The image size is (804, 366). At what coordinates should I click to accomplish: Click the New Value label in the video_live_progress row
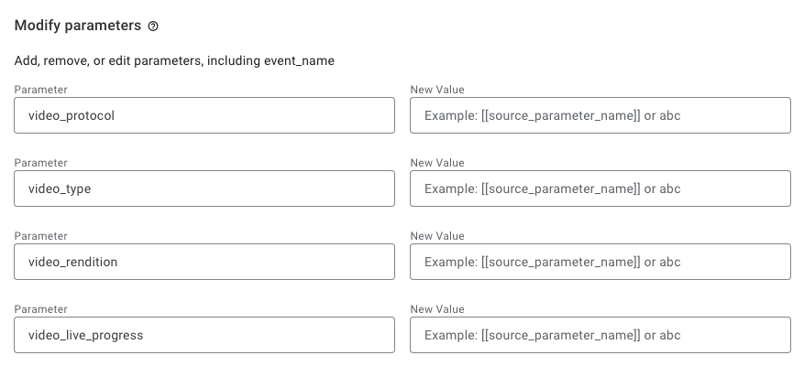(437, 309)
